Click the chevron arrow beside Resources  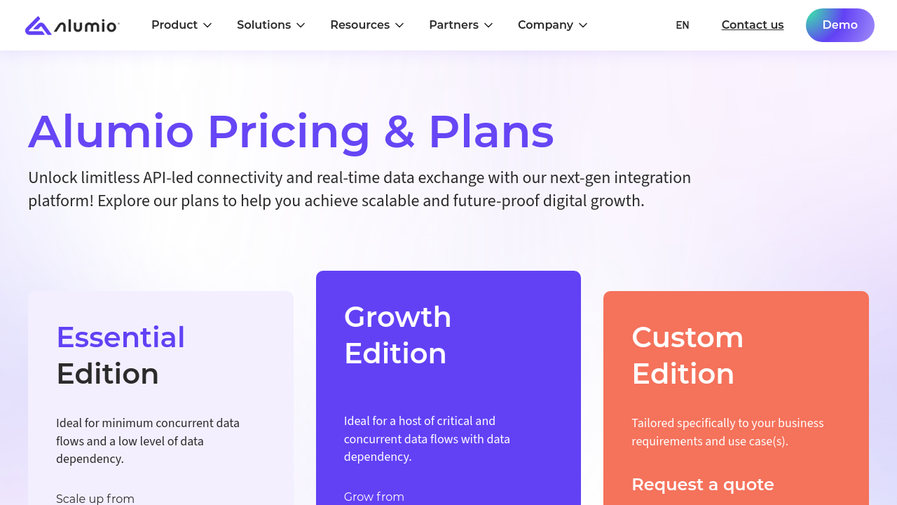coord(399,25)
